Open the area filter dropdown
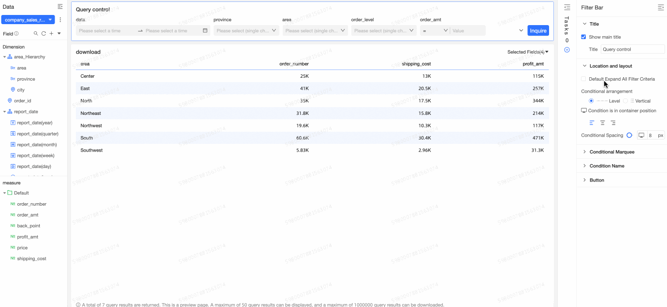 click(315, 30)
